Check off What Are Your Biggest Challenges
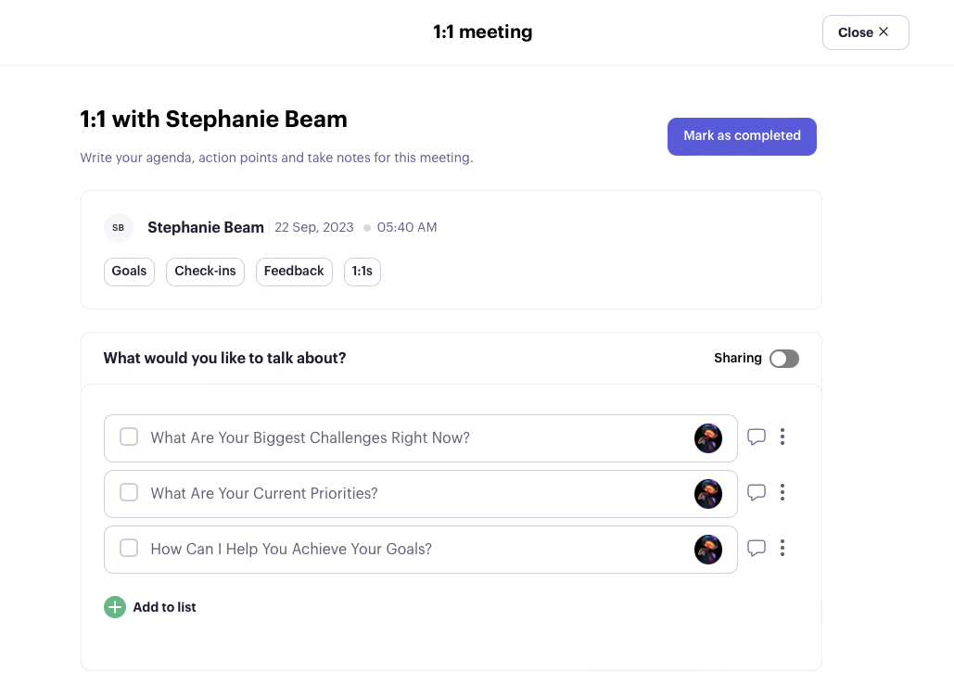Image resolution: width=954 pixels, height=684 pixels. (129, 437)
